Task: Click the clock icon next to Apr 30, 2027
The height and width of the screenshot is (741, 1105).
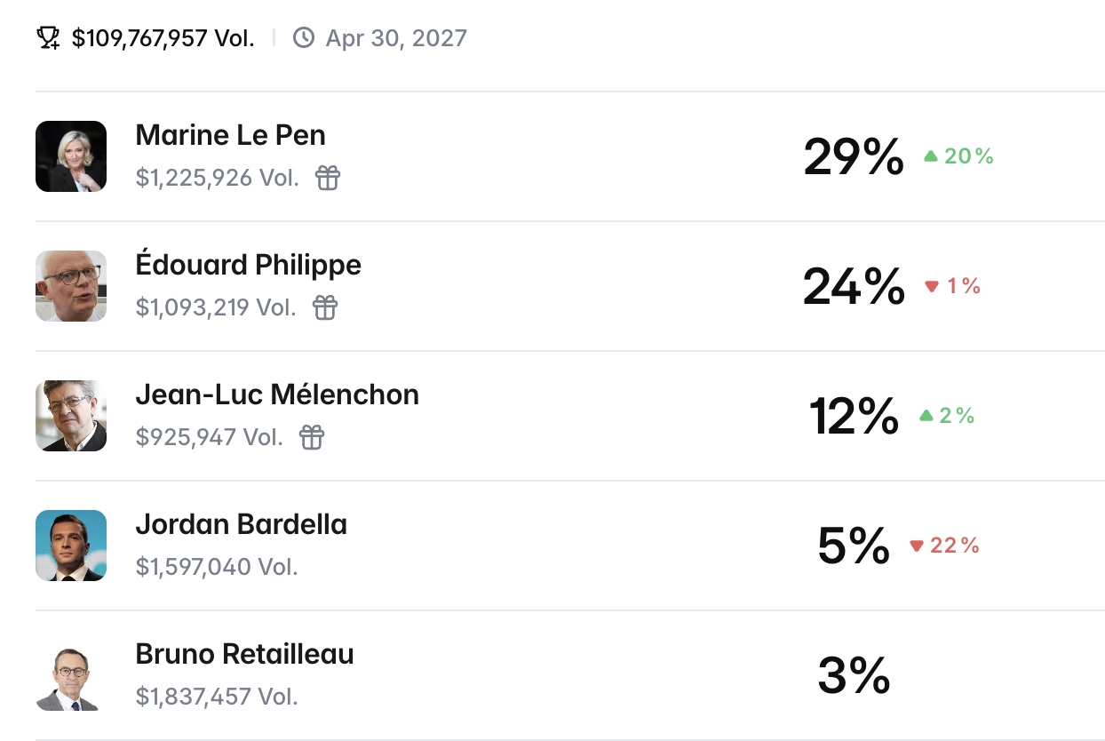Action: coord(304,37)
